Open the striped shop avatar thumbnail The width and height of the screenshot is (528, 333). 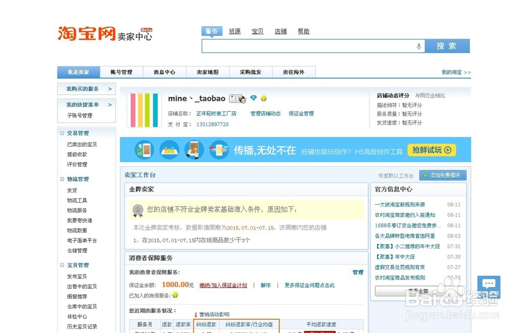point(144,110)
